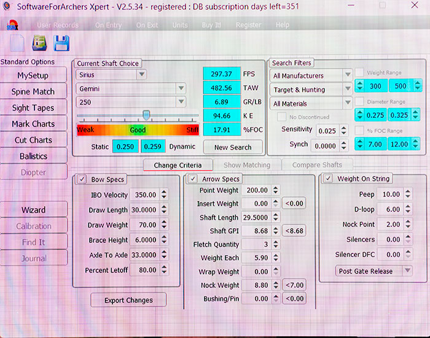Screen dimensions: 430x338
Task: Click the Insert Weight <0.00 reset button
Action: click(x=294, y=204)
